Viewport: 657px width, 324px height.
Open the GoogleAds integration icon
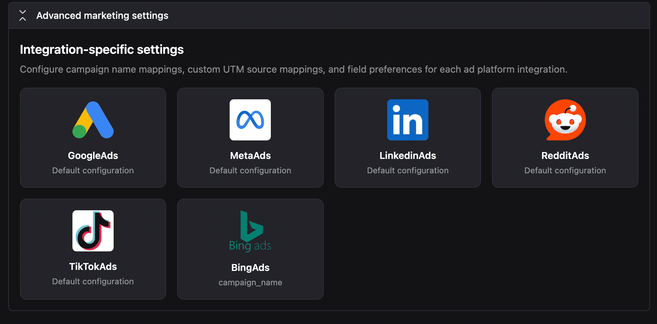point(93,120)
